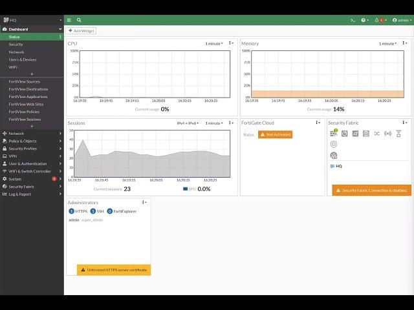Click the FortiSwitch crossed-arrows icon in Security Fabric
The image size is (414, 310).
[376, 134]
